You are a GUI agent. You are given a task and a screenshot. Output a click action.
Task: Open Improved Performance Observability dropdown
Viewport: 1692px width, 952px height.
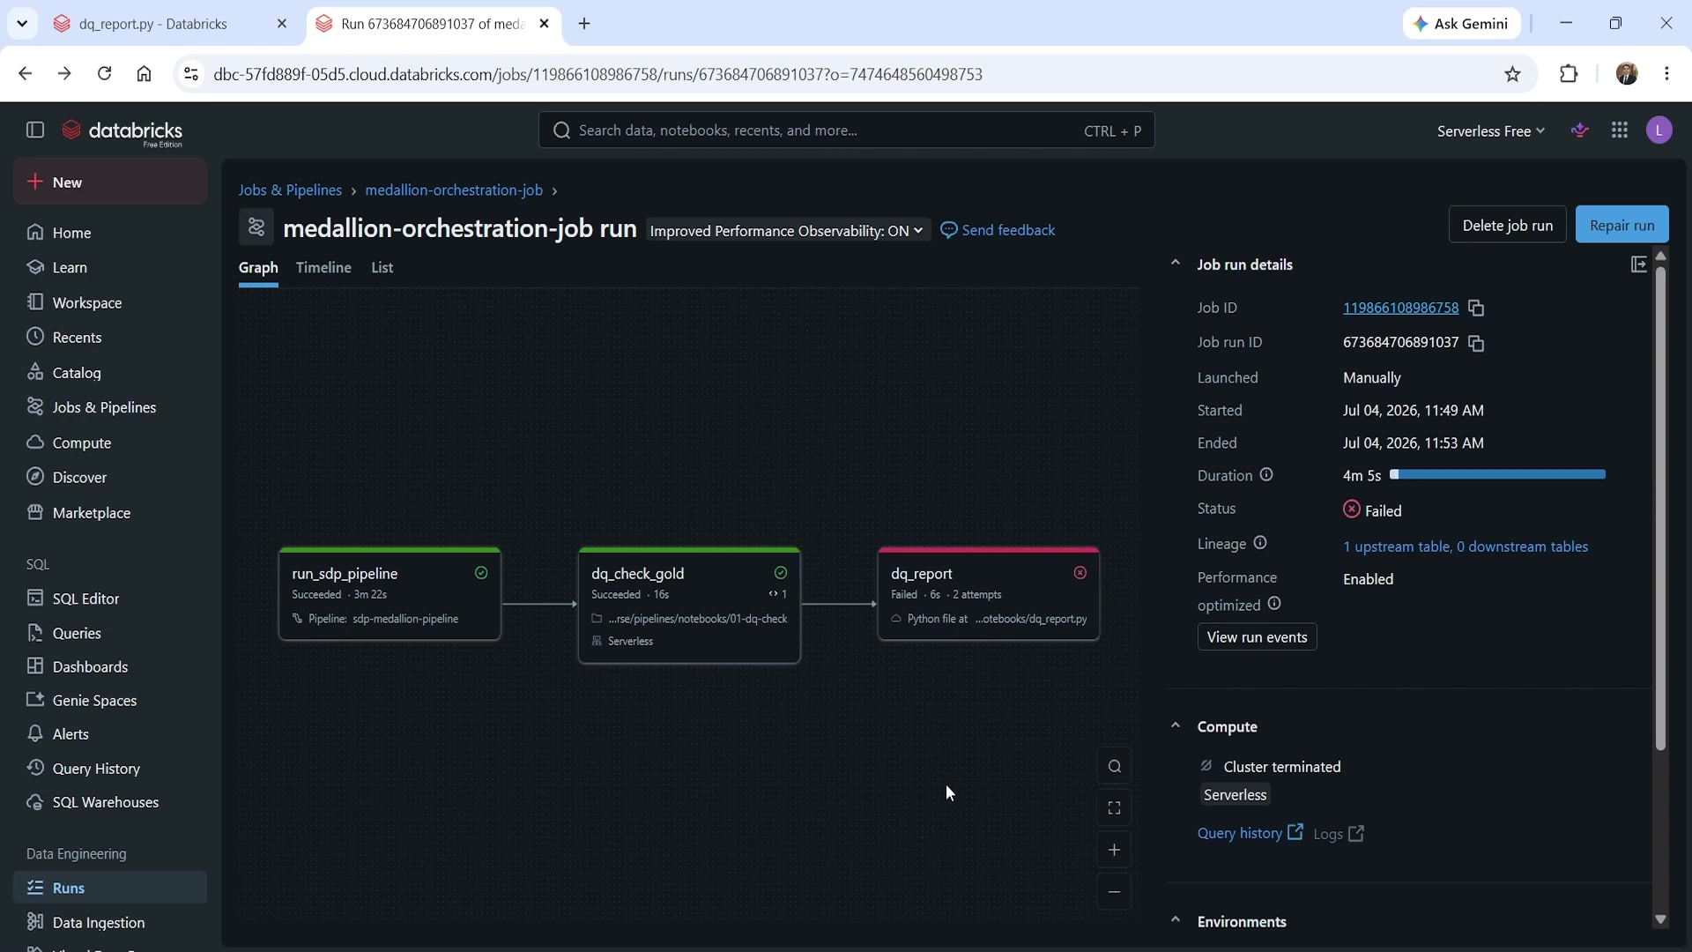[787, 231]
